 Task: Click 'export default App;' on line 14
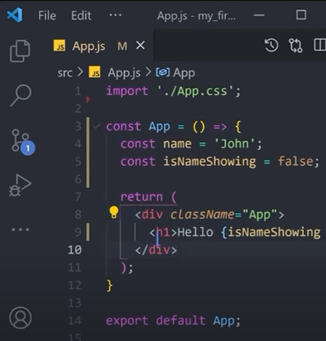[173, 321]
